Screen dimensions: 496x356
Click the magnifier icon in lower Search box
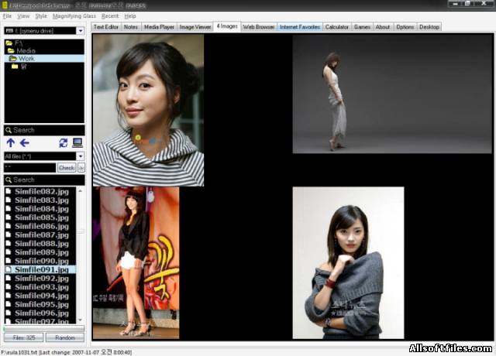click(x=9, y=180)
